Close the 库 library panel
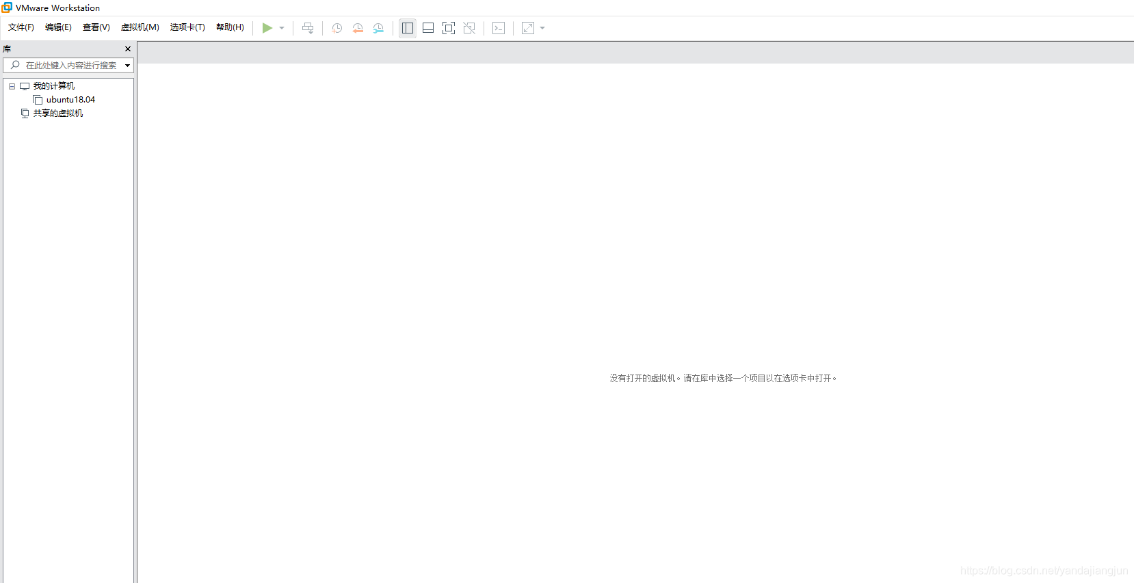The height and width of the screenshot is (583, 1134). click(x=128, y=49)
